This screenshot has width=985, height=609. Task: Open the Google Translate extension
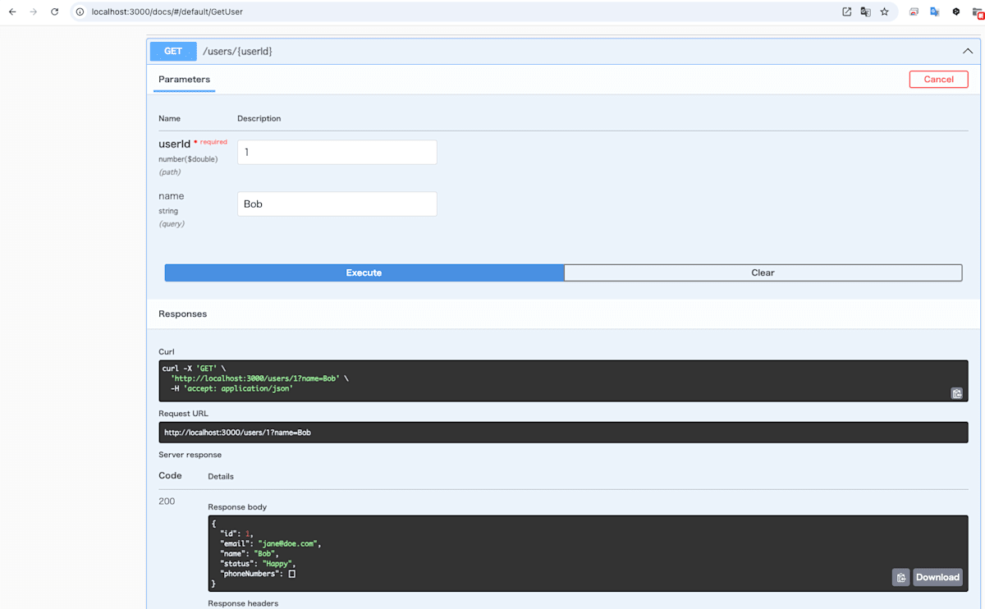click(x=935, y=12)
